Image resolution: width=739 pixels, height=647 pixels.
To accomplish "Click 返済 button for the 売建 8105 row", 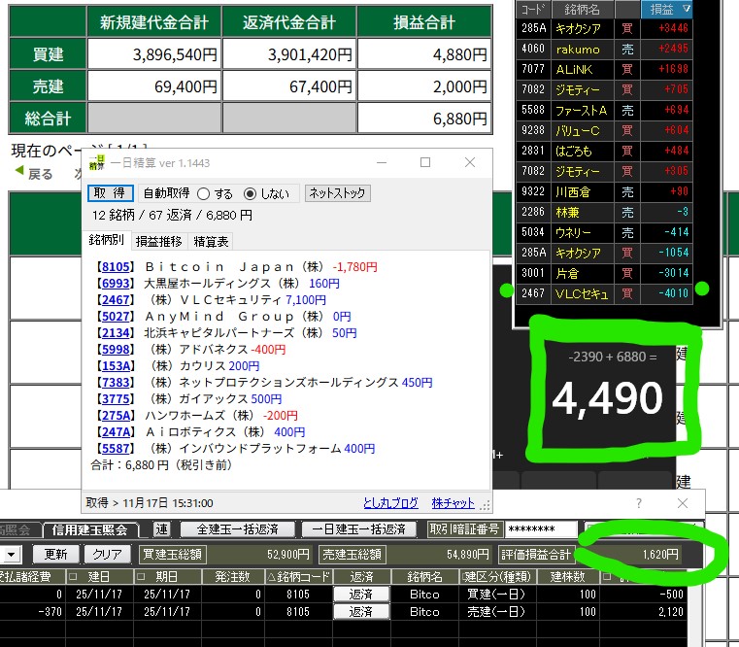I will (x=359, y=612).
